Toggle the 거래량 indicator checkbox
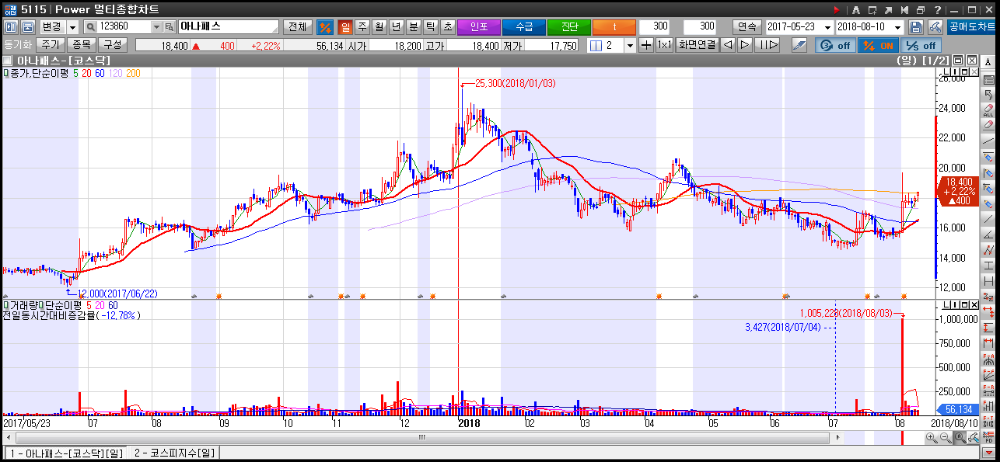This screenshot has width=1000, height=462. [x=5, y=305]
